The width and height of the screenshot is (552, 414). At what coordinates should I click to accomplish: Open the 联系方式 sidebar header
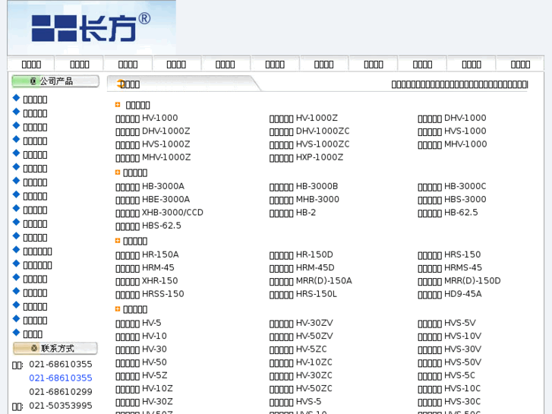(x=55, y=349)
